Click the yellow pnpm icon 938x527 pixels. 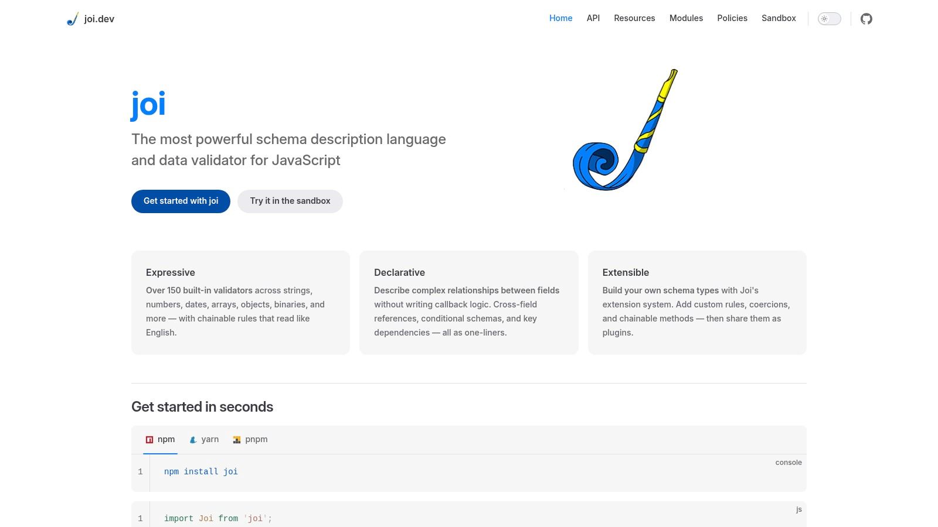[237, 439]
